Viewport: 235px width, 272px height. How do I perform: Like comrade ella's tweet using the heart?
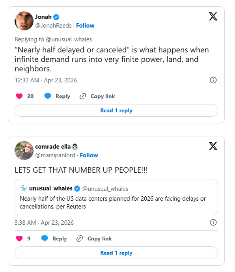pos(19,238)
